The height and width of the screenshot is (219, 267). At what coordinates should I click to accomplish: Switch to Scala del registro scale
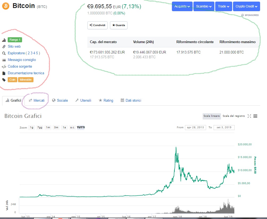(234, 116)
